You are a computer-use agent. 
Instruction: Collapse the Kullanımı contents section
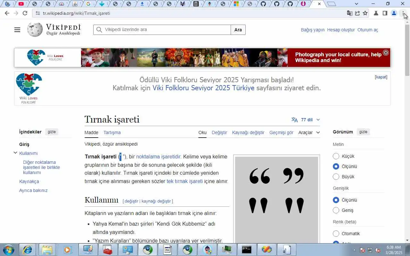pyautogui.click(x=15, y=153)
